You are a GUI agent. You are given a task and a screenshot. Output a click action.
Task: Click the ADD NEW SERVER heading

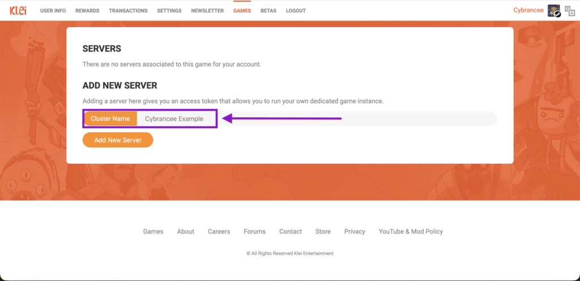click(120, 86)
